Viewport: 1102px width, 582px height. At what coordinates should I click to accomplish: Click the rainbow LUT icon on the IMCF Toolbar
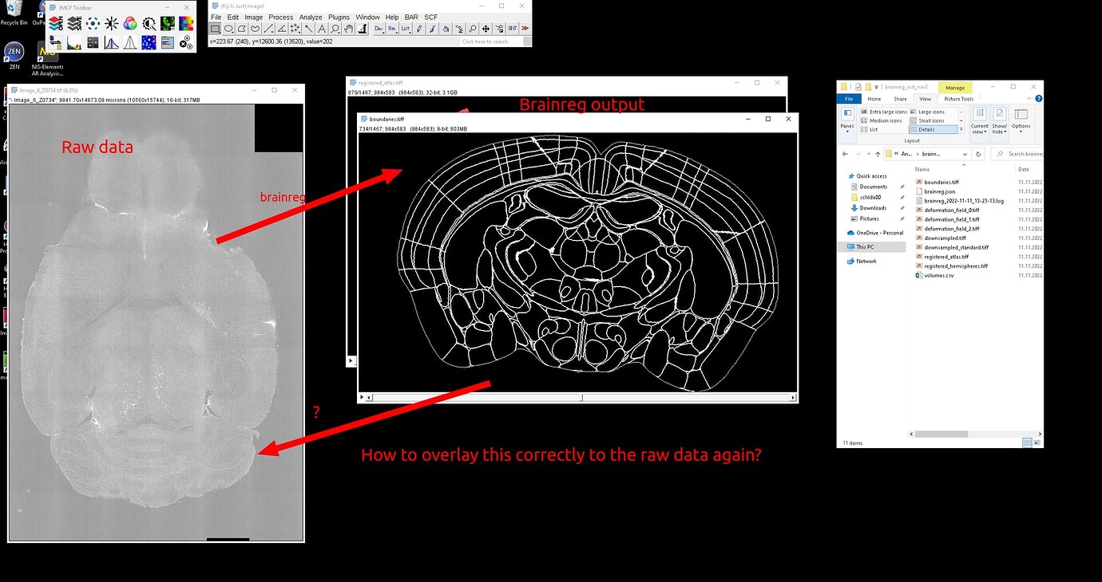[185, 24]
